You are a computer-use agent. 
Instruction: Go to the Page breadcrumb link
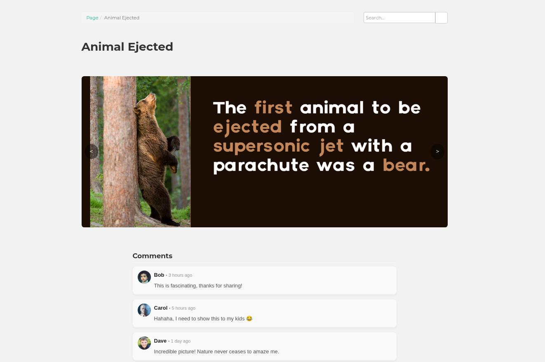pyautogui.click(x=92, y=18)
